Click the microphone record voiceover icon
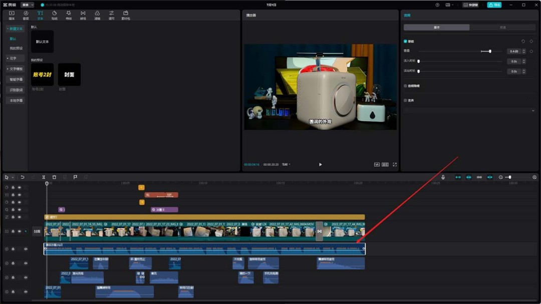Viewport: 541px width, 304px height. click(443, 177)
